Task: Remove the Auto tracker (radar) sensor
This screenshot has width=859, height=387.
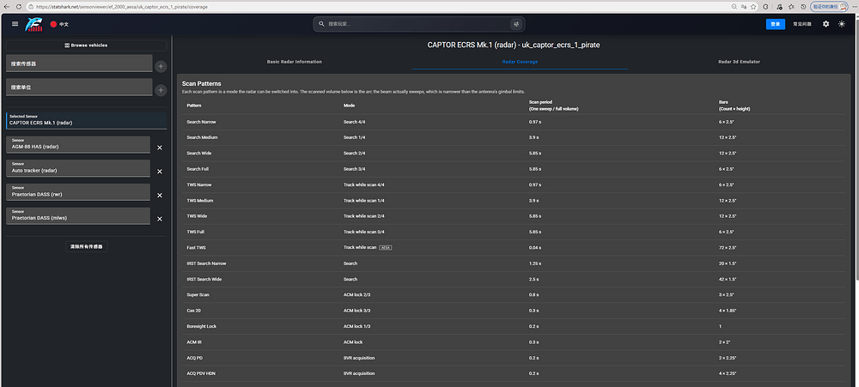Action: point(160,172)
